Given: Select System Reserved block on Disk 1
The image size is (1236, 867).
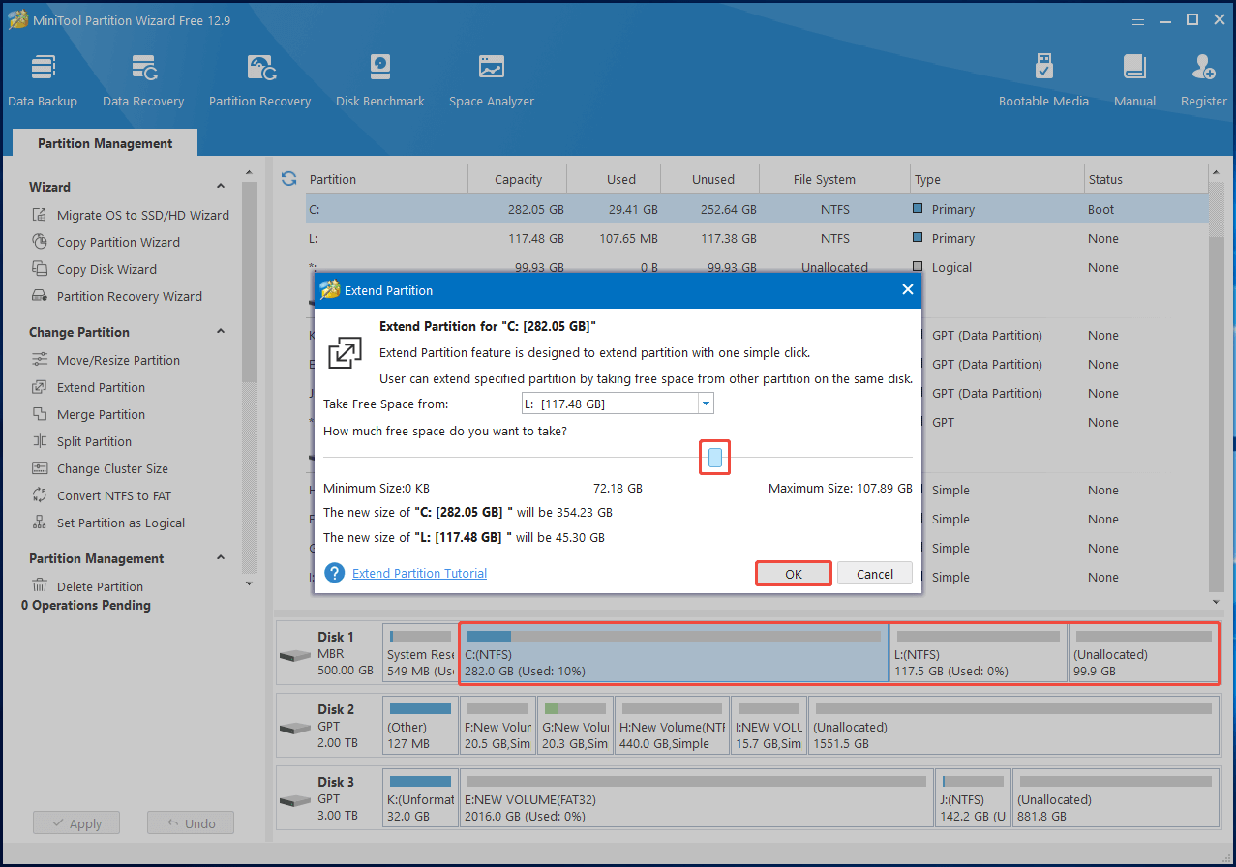Looking at the screenshot, I should pos(421,653).
